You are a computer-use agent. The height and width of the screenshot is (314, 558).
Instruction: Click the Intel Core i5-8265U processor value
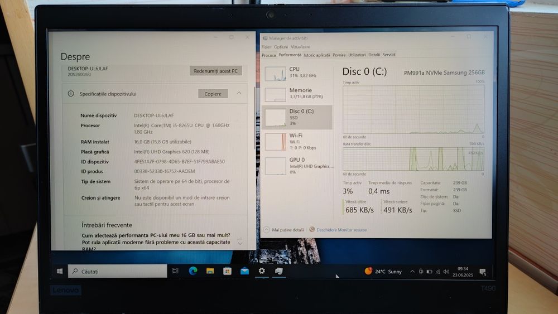181,128
